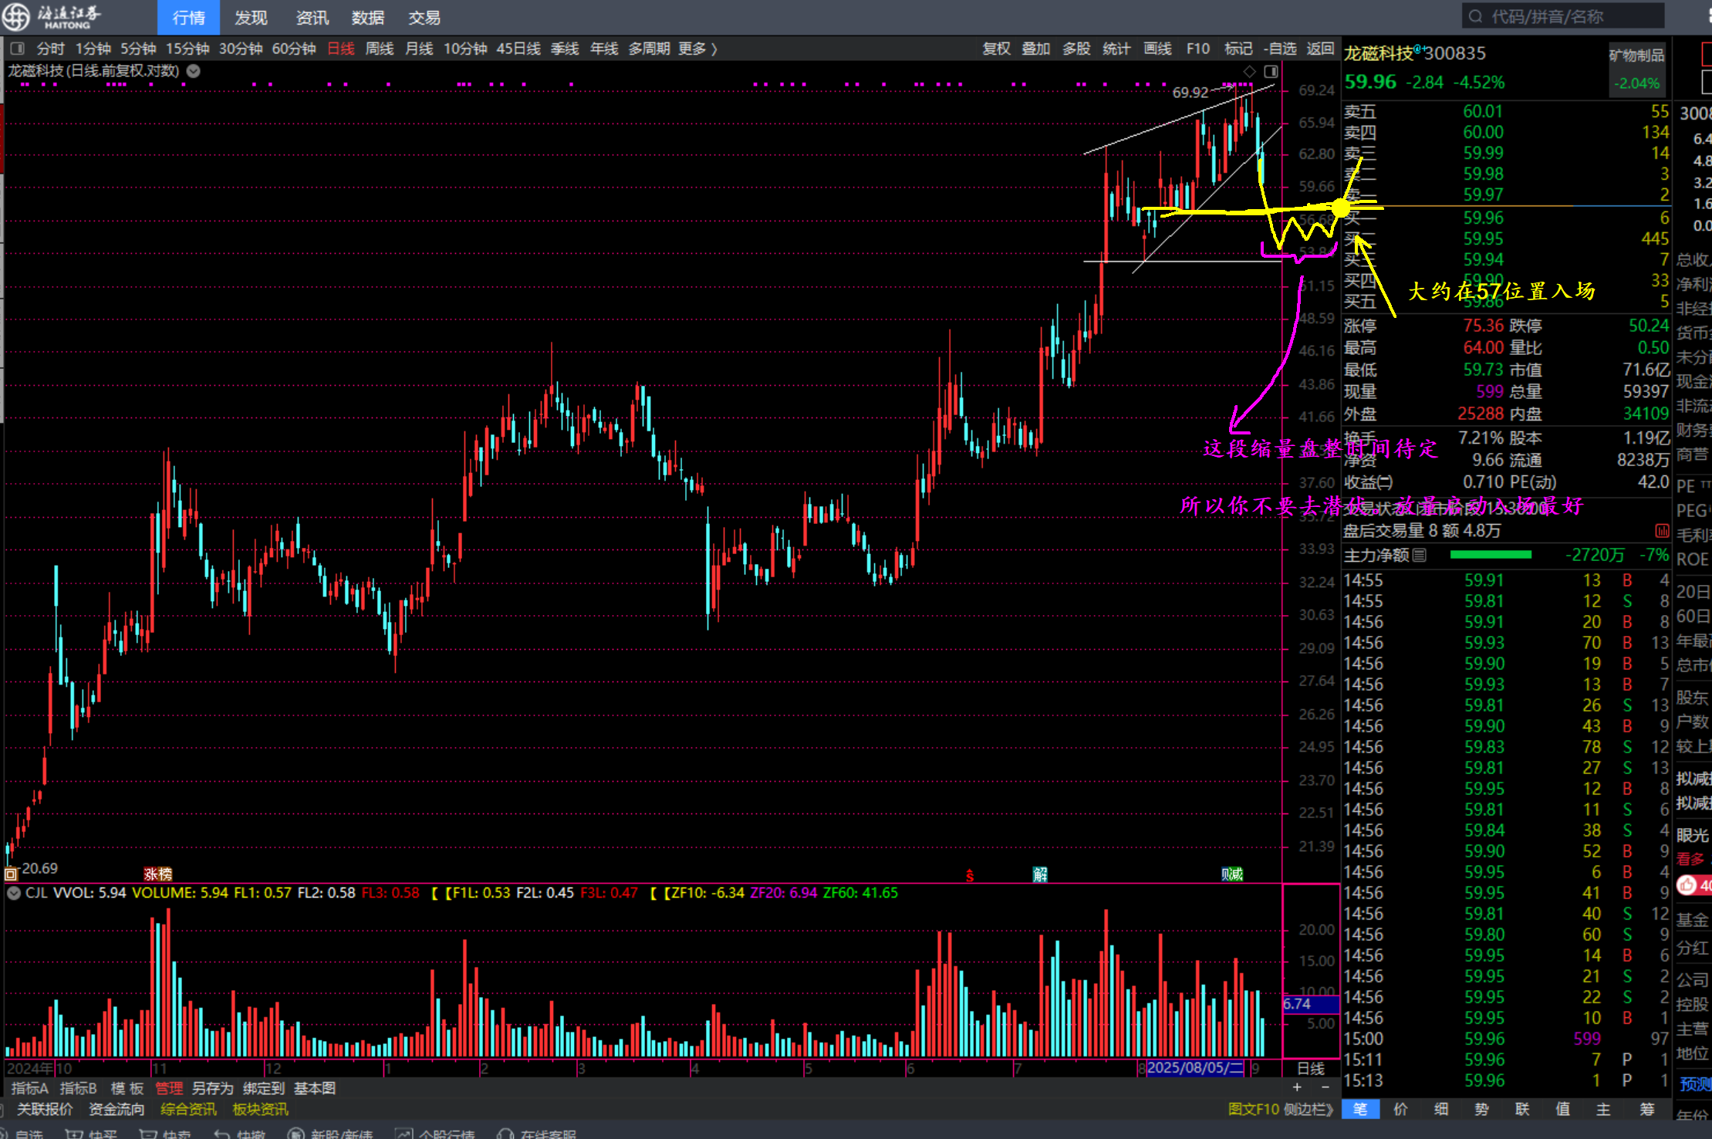Click the small square icon beside 20.69
1712x1139 pixels.
11,874
